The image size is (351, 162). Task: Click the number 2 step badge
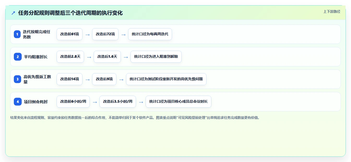(18, 57)
